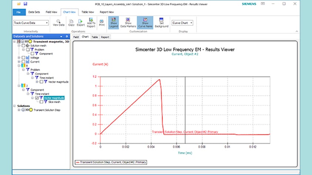Click the save disk icon in title bar
The image size is (312, 175).
tap(25, 4)
